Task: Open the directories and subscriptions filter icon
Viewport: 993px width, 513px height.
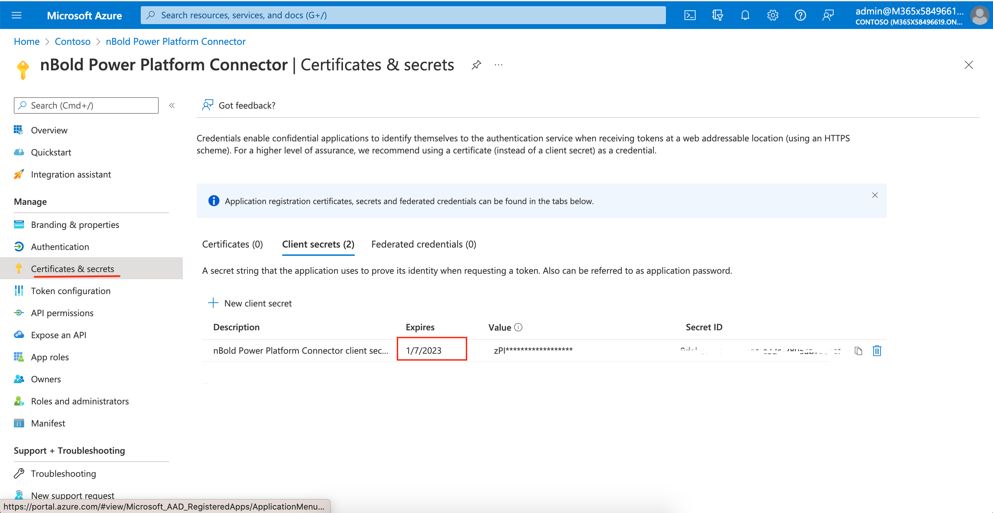Action: click(717, 16)
